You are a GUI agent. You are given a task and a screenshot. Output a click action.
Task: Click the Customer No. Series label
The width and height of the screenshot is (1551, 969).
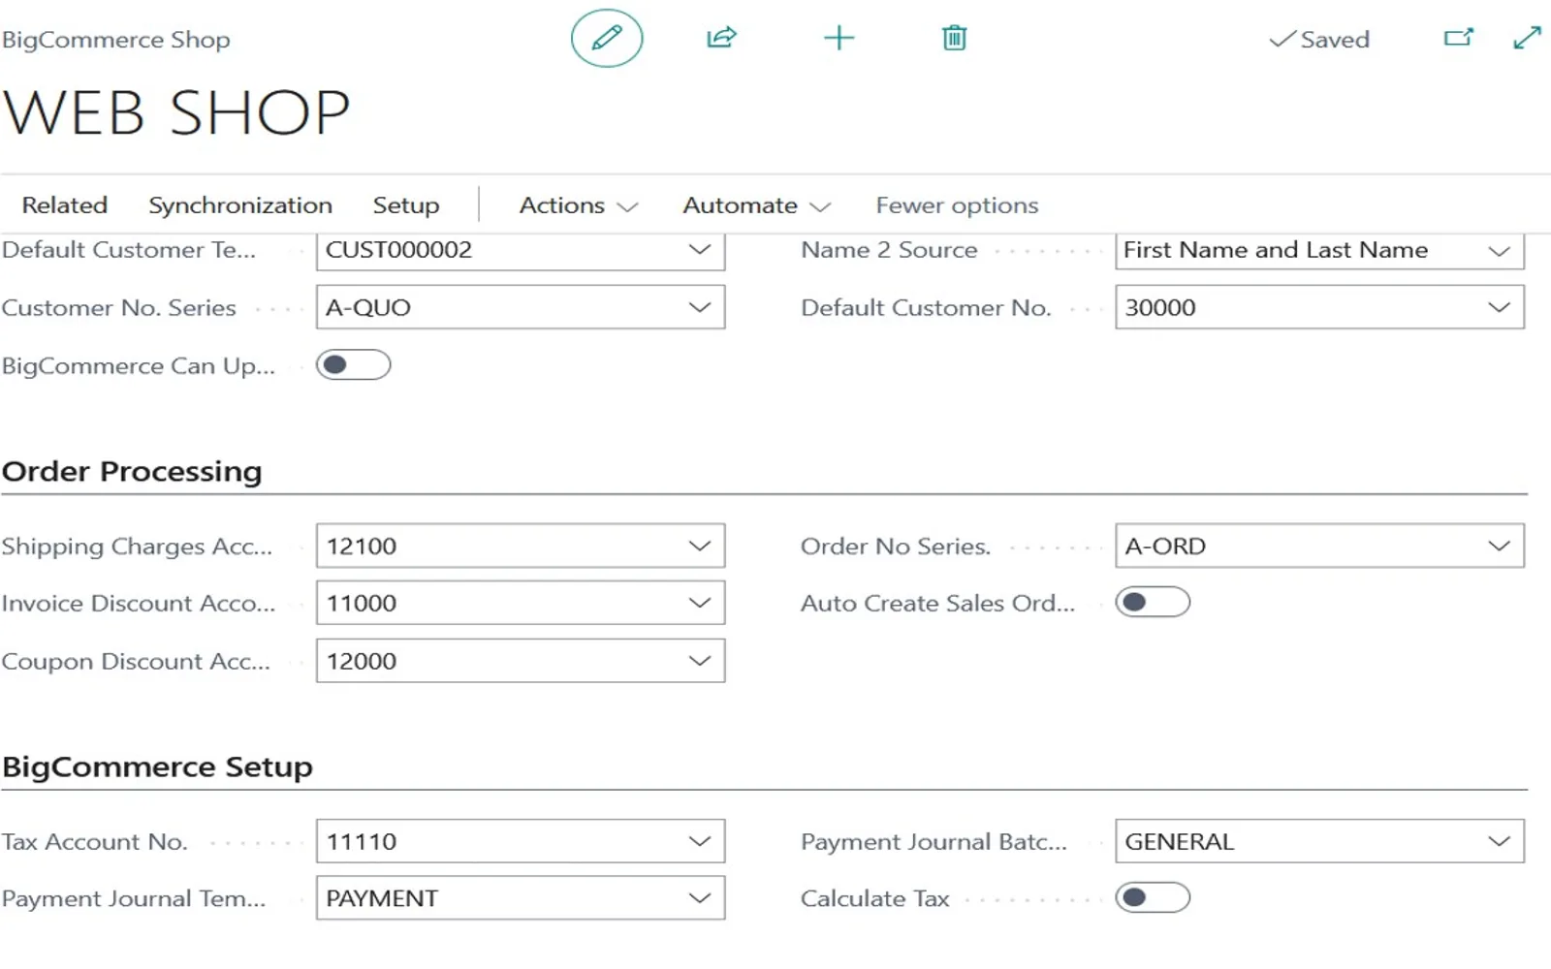coord(119,308)
